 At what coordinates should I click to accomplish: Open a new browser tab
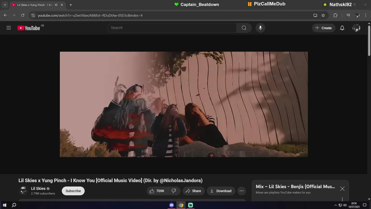tap(71, 5)
